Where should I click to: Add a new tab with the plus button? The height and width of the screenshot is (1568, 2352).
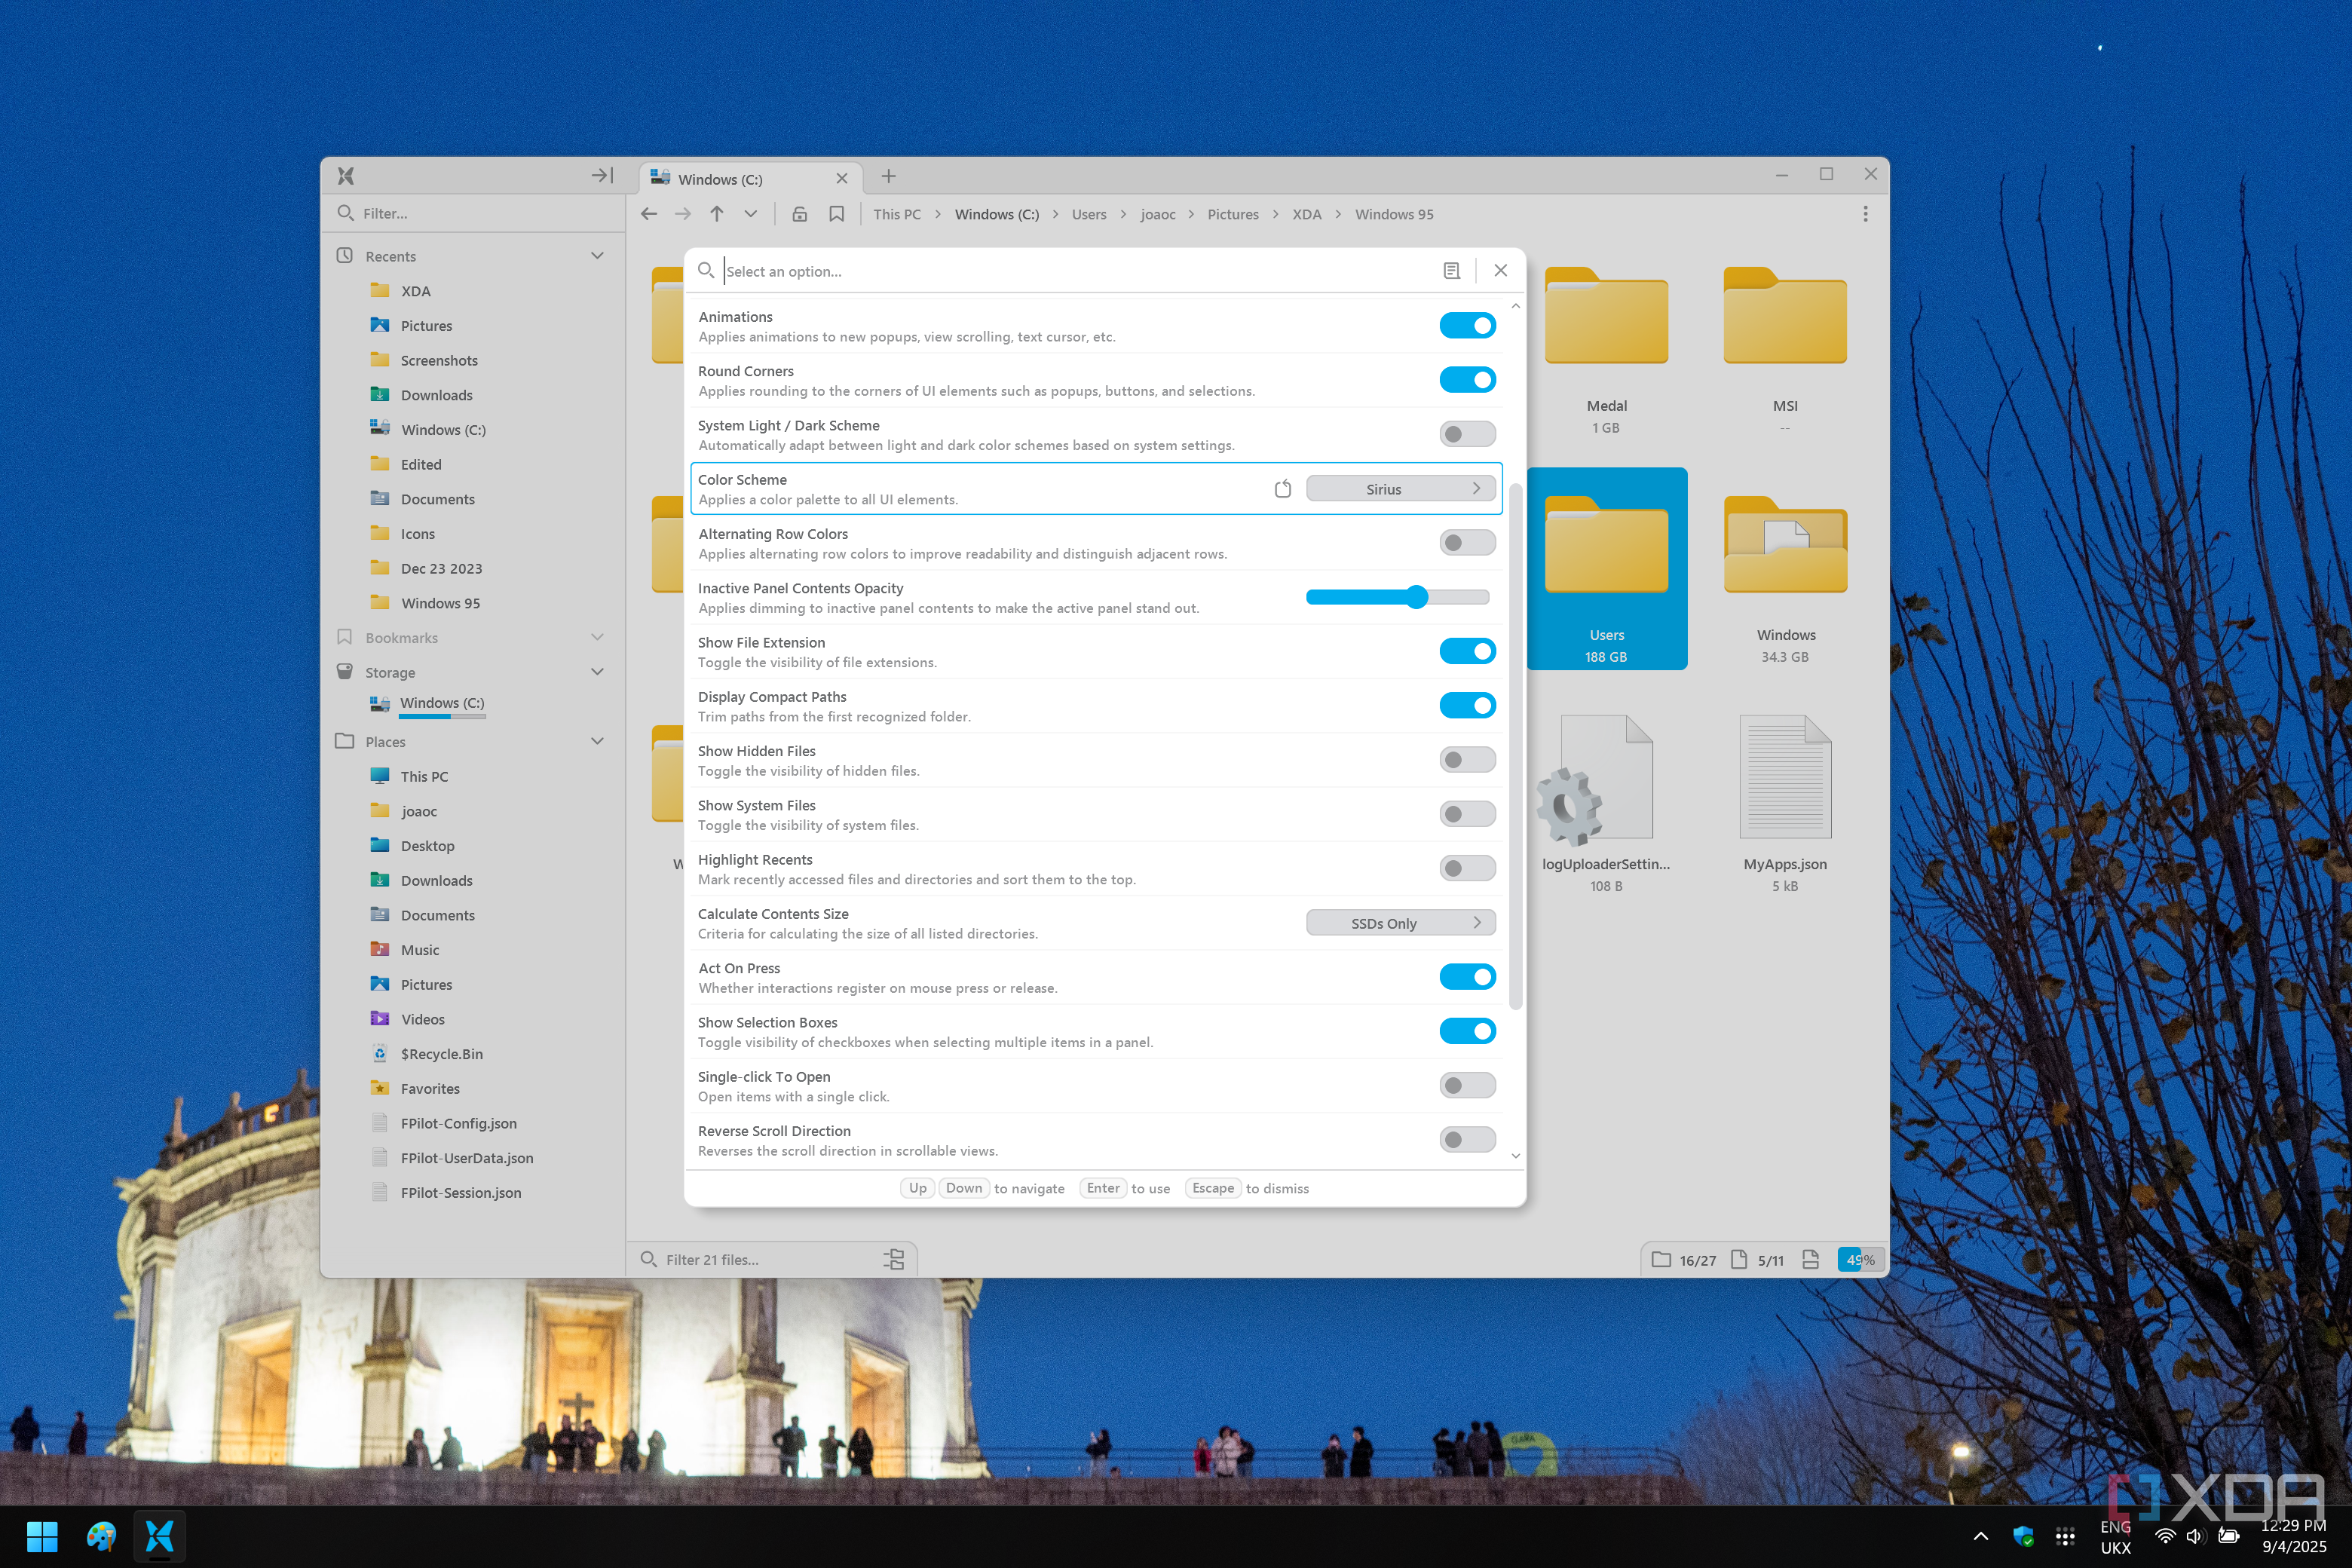click(888, 177)
